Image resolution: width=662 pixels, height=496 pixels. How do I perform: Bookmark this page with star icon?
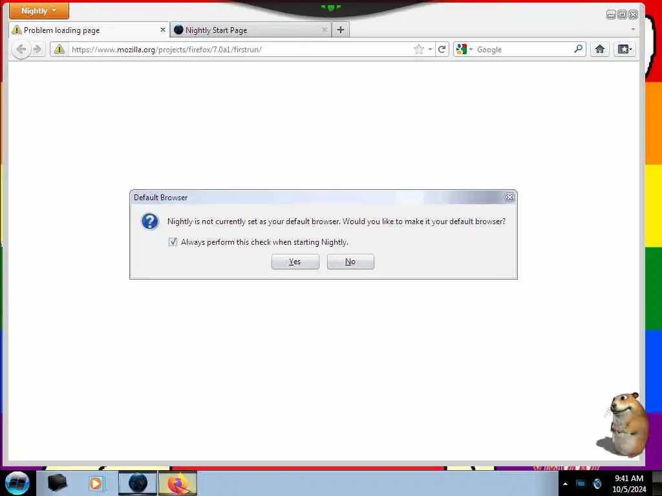pyautogui.click(x=418, y=49)
